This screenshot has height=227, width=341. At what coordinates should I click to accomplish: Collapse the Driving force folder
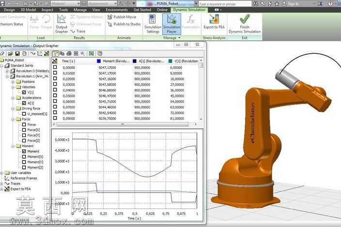(13, 108)
